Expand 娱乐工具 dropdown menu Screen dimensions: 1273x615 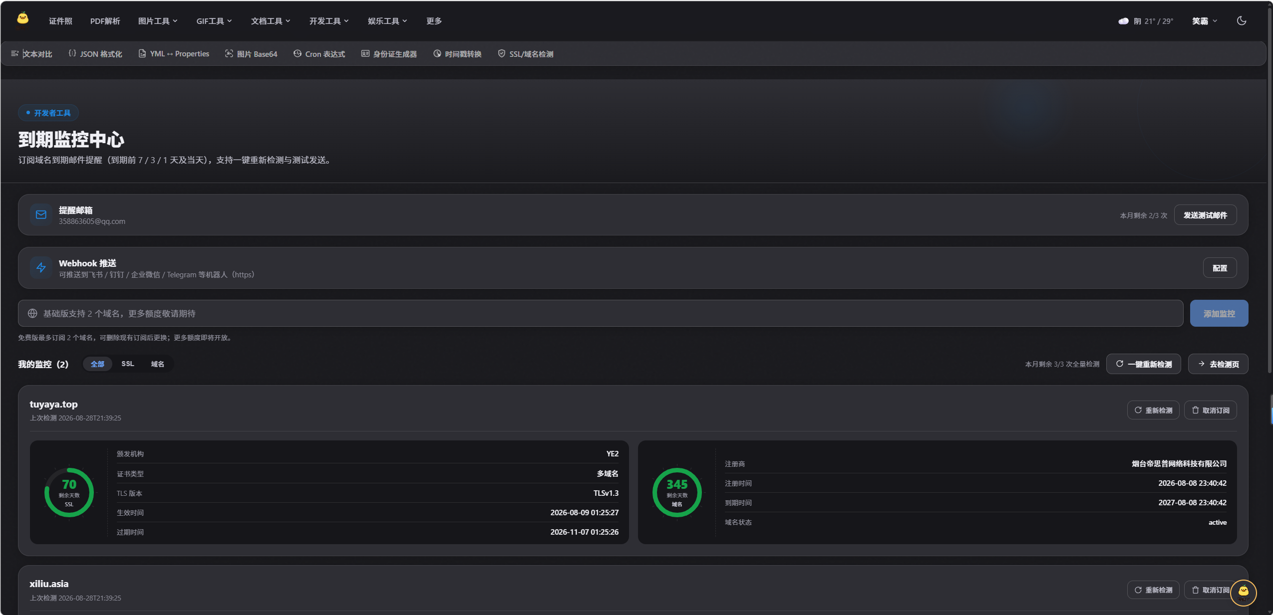click(x=387, y=21)
